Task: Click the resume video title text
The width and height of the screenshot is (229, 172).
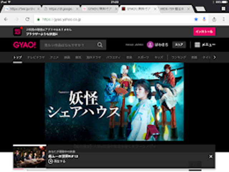Action: [63, 156]
